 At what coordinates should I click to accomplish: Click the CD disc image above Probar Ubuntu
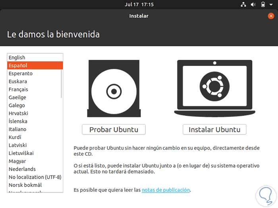[x=114, y=88]
